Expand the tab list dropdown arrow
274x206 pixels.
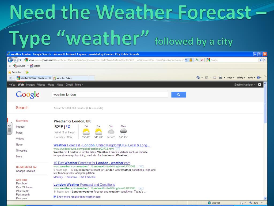pyautogui.click(x=14, y=78)
